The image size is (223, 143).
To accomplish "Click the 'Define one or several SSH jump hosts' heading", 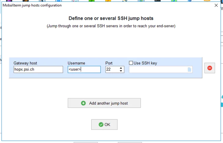I will [111, 18].
